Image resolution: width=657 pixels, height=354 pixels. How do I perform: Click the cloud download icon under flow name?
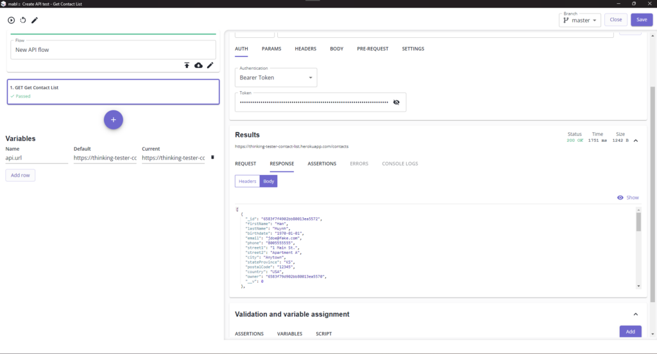198,65
